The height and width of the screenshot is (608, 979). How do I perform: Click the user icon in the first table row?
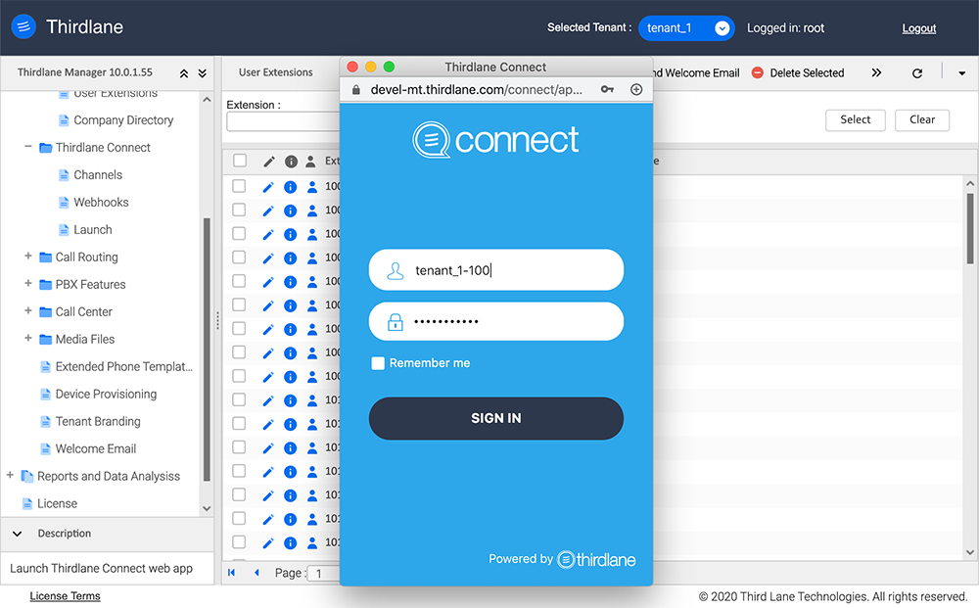pyautogui.click(x=312, y=187)
